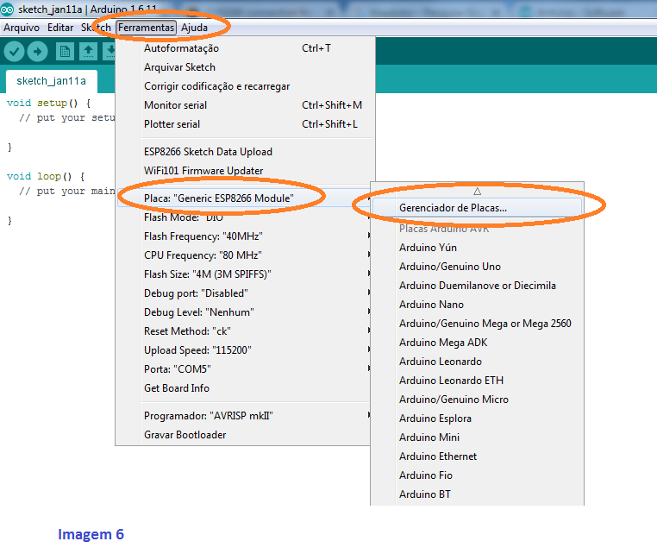The height and width of the screenshot is (554, 657).
Task: Expand CPU Frequency 80 MHz submenu
Action: click(245, 255)
